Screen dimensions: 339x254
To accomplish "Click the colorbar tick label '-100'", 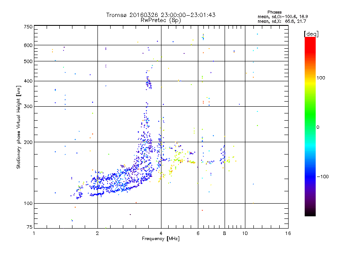I will [322, 177].
